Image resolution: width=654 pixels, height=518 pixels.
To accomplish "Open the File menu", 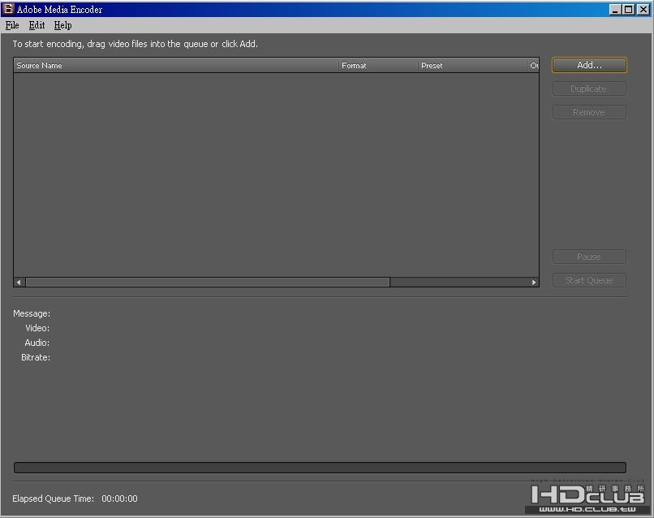I will click(12, 25).
